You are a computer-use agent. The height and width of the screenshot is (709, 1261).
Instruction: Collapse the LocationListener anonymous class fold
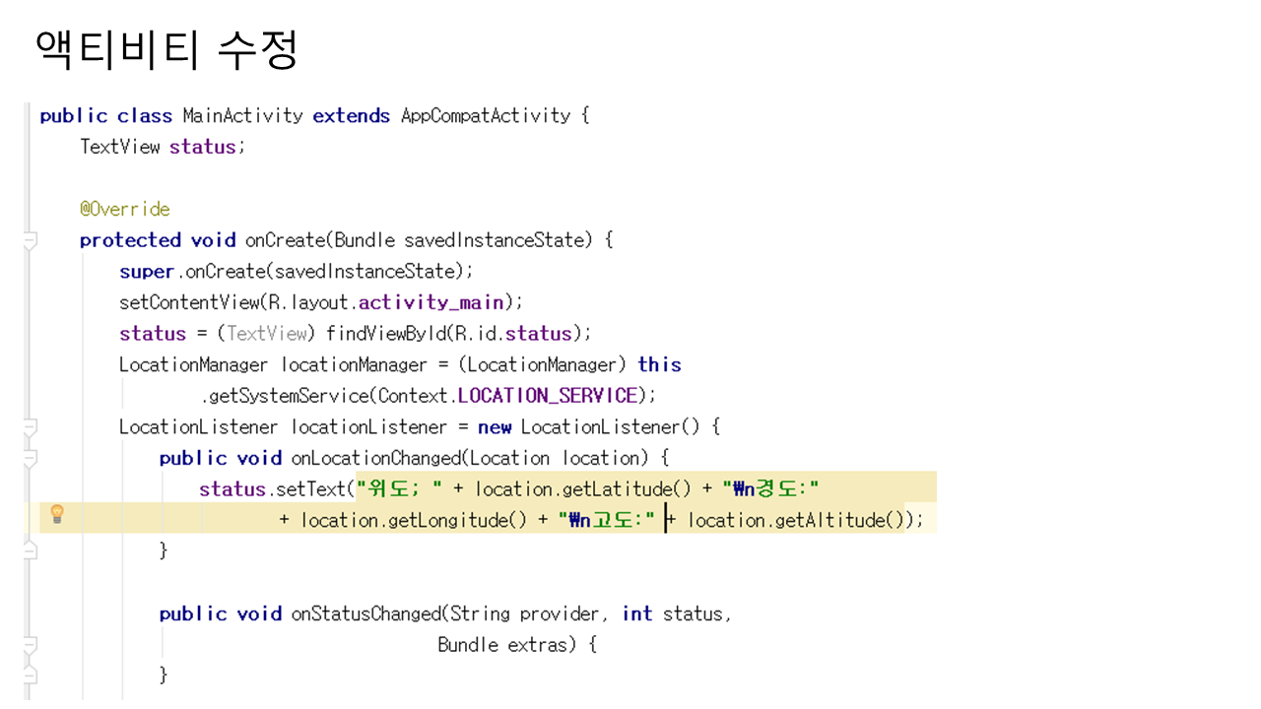[x=30, y=427]
